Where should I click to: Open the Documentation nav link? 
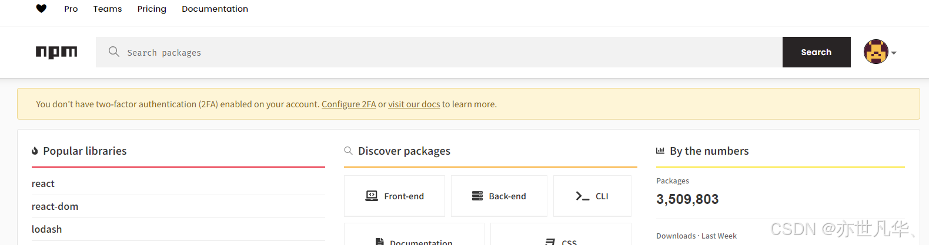point(215,9)
